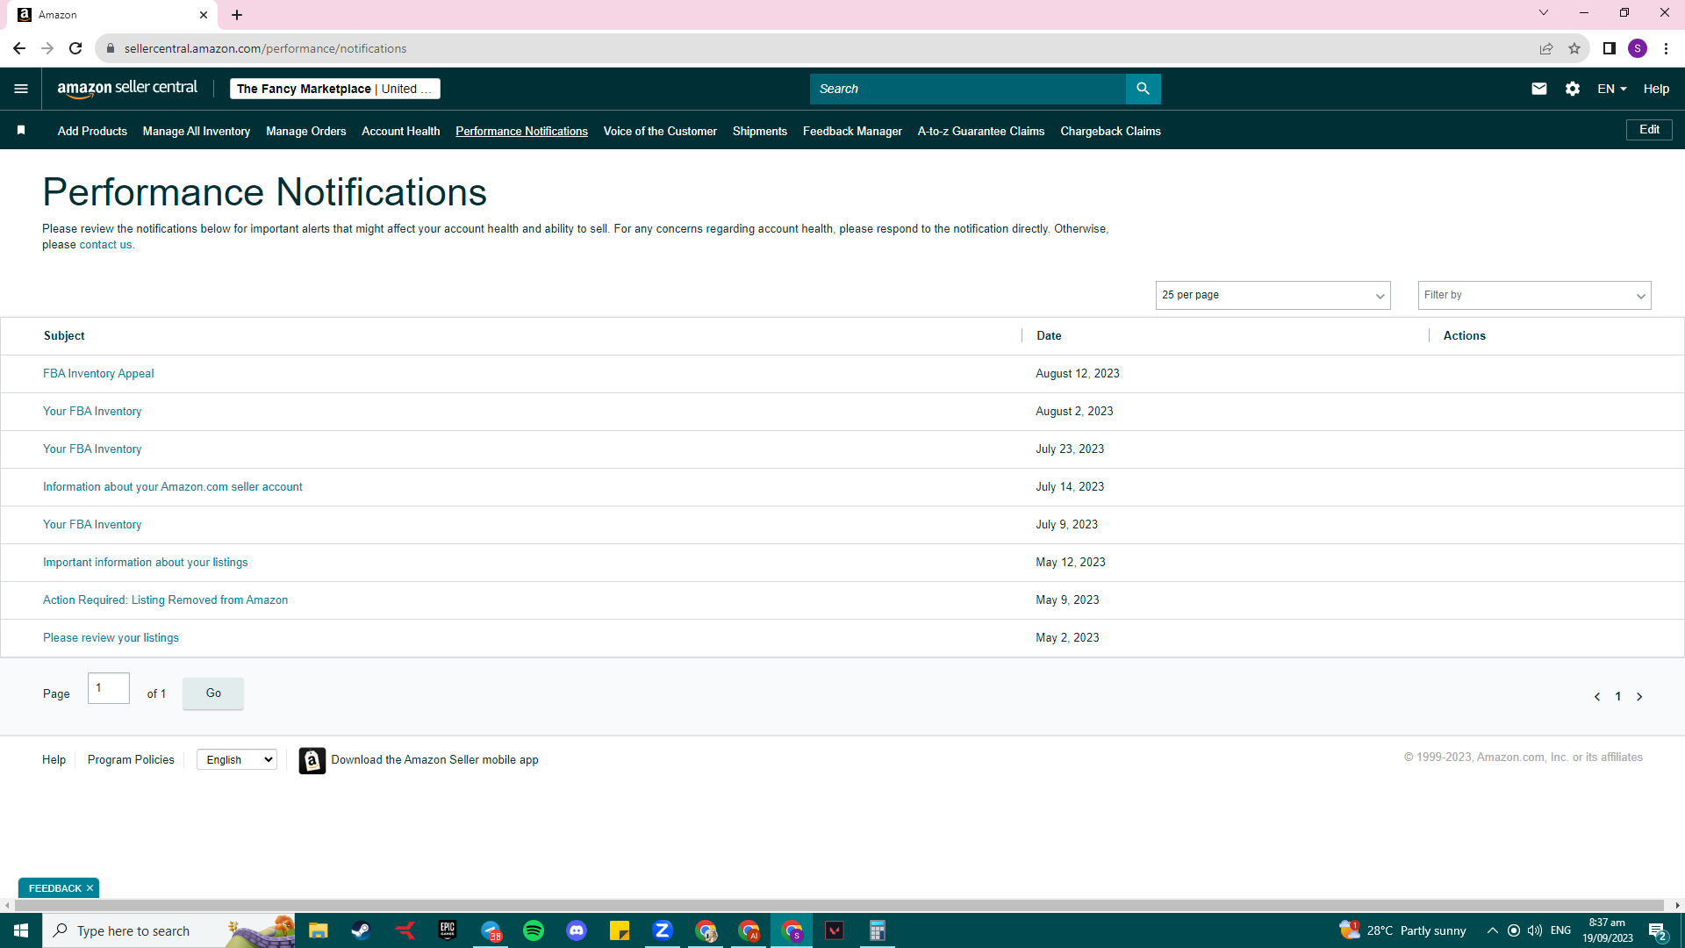The image size is (1685, 948).
Task: Open the buyer messages mail icon
Action: [1539, 89]
